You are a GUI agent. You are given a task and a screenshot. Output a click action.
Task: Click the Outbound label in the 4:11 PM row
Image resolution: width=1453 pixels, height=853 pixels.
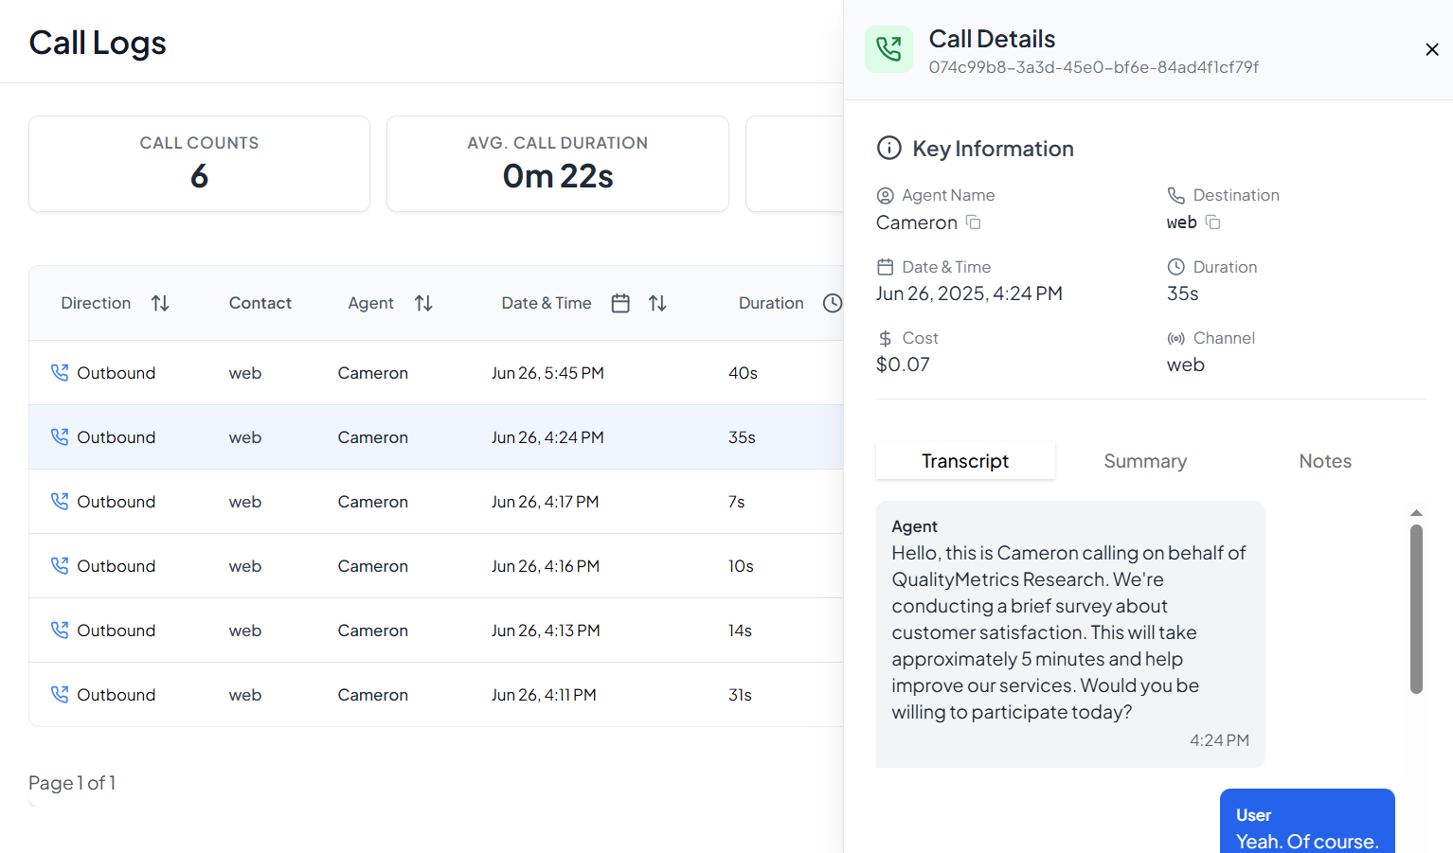(116, 695)
